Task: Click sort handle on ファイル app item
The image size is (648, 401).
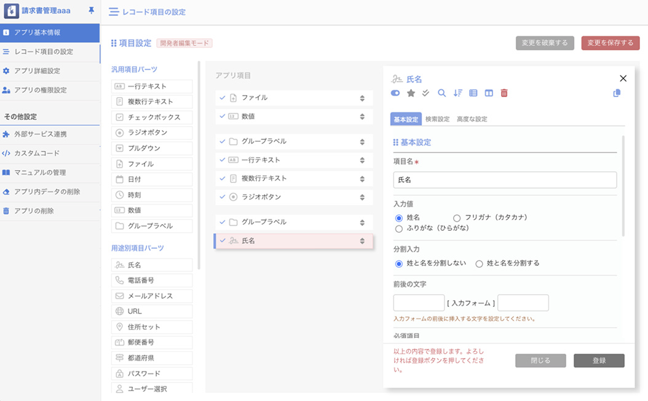Action: point(362,98)
